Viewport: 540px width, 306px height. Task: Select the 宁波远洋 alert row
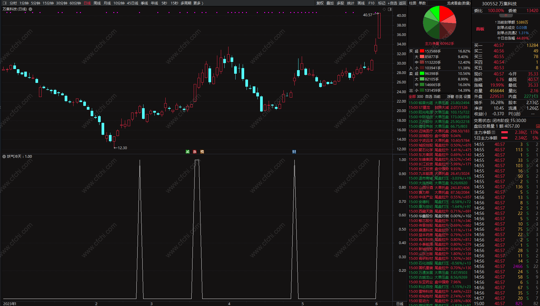440,140
